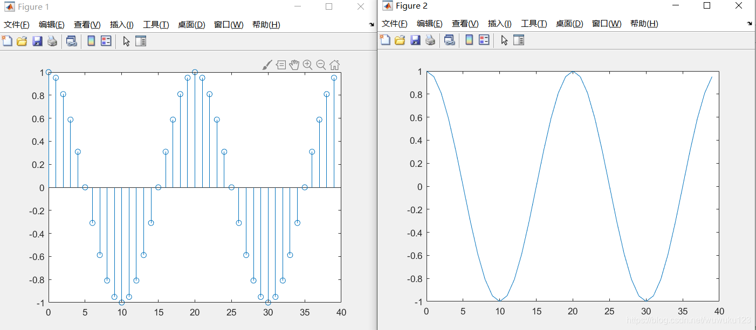Open 查看(V) menu in Figure 1
This screenshot has height=330, width=756.
(x=87, y=25)
